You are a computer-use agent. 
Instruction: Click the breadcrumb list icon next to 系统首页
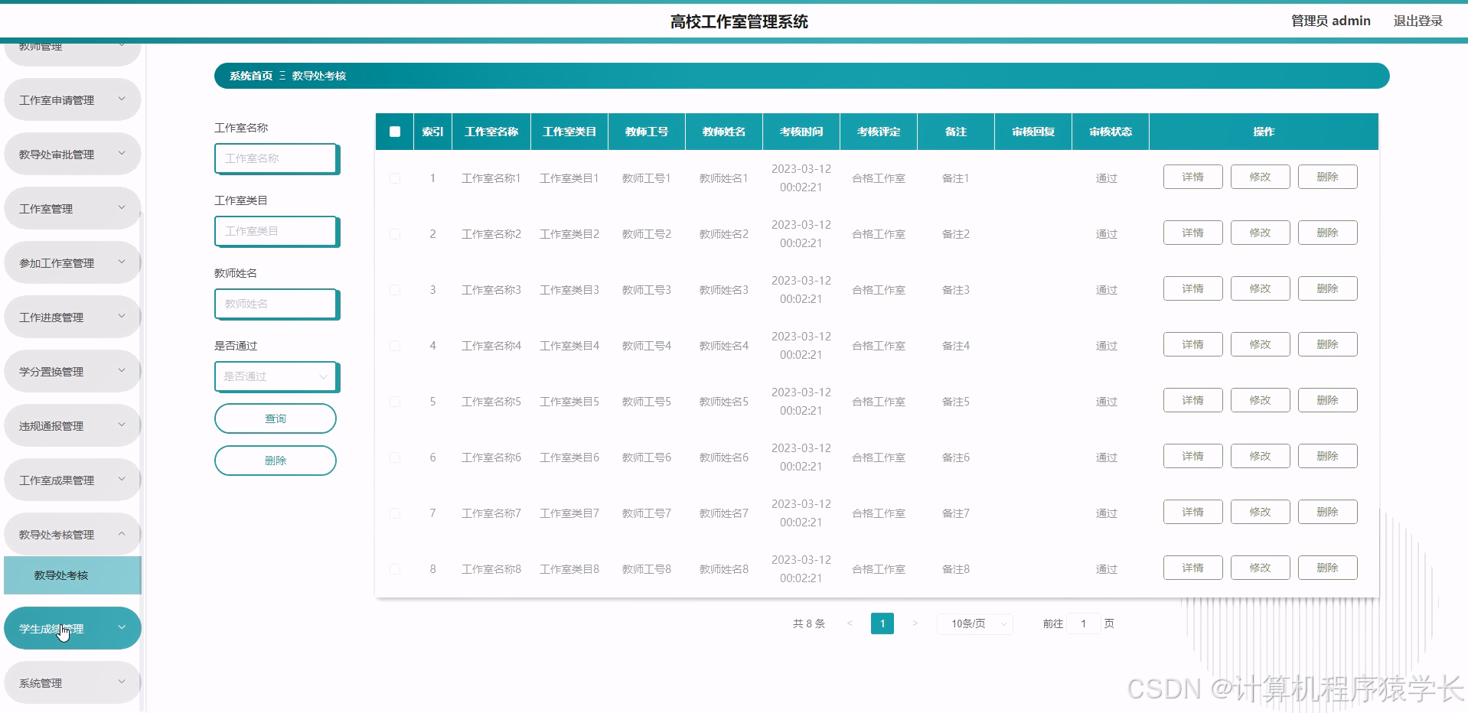[x=283, y=76]
